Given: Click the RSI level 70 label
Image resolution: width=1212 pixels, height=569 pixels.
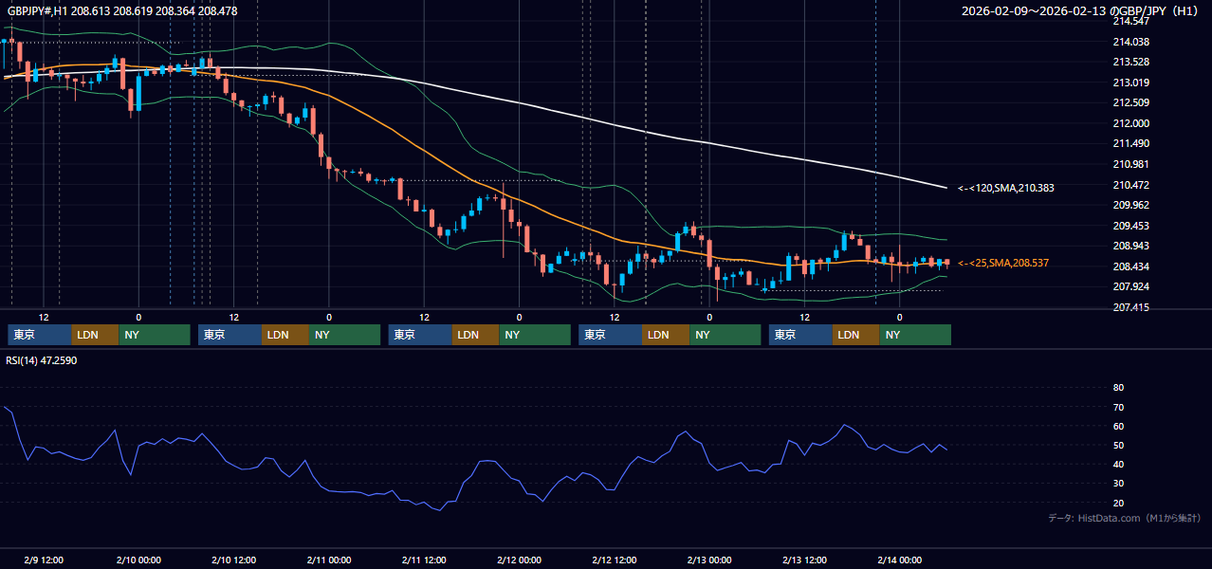Looking at the screenshot, I should pos(1118,407).
